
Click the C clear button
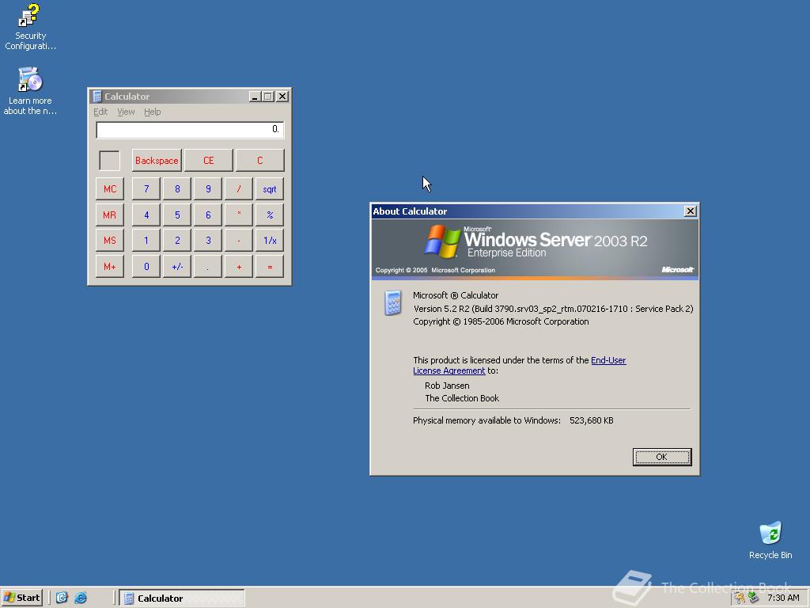click(259, 160)
